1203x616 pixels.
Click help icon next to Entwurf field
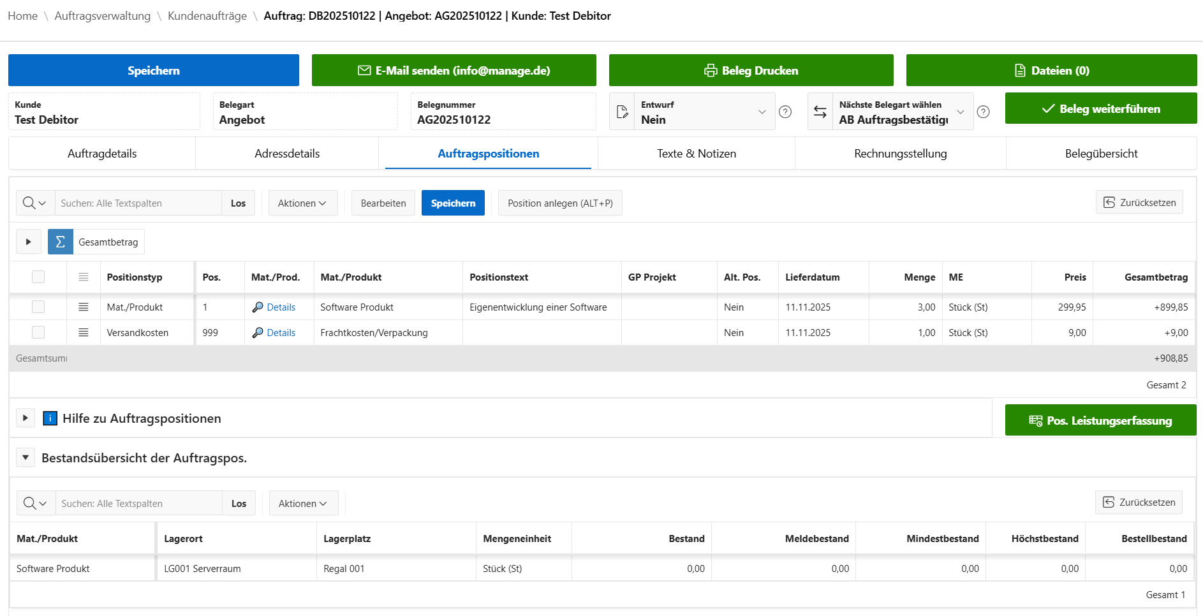(785, 112)
